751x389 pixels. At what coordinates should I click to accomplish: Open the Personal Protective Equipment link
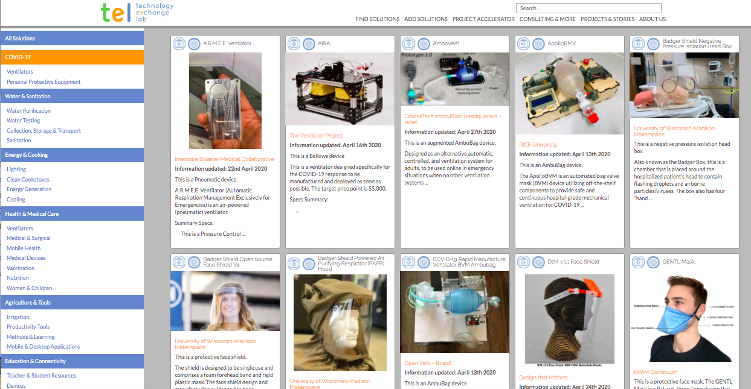point(44,82)
